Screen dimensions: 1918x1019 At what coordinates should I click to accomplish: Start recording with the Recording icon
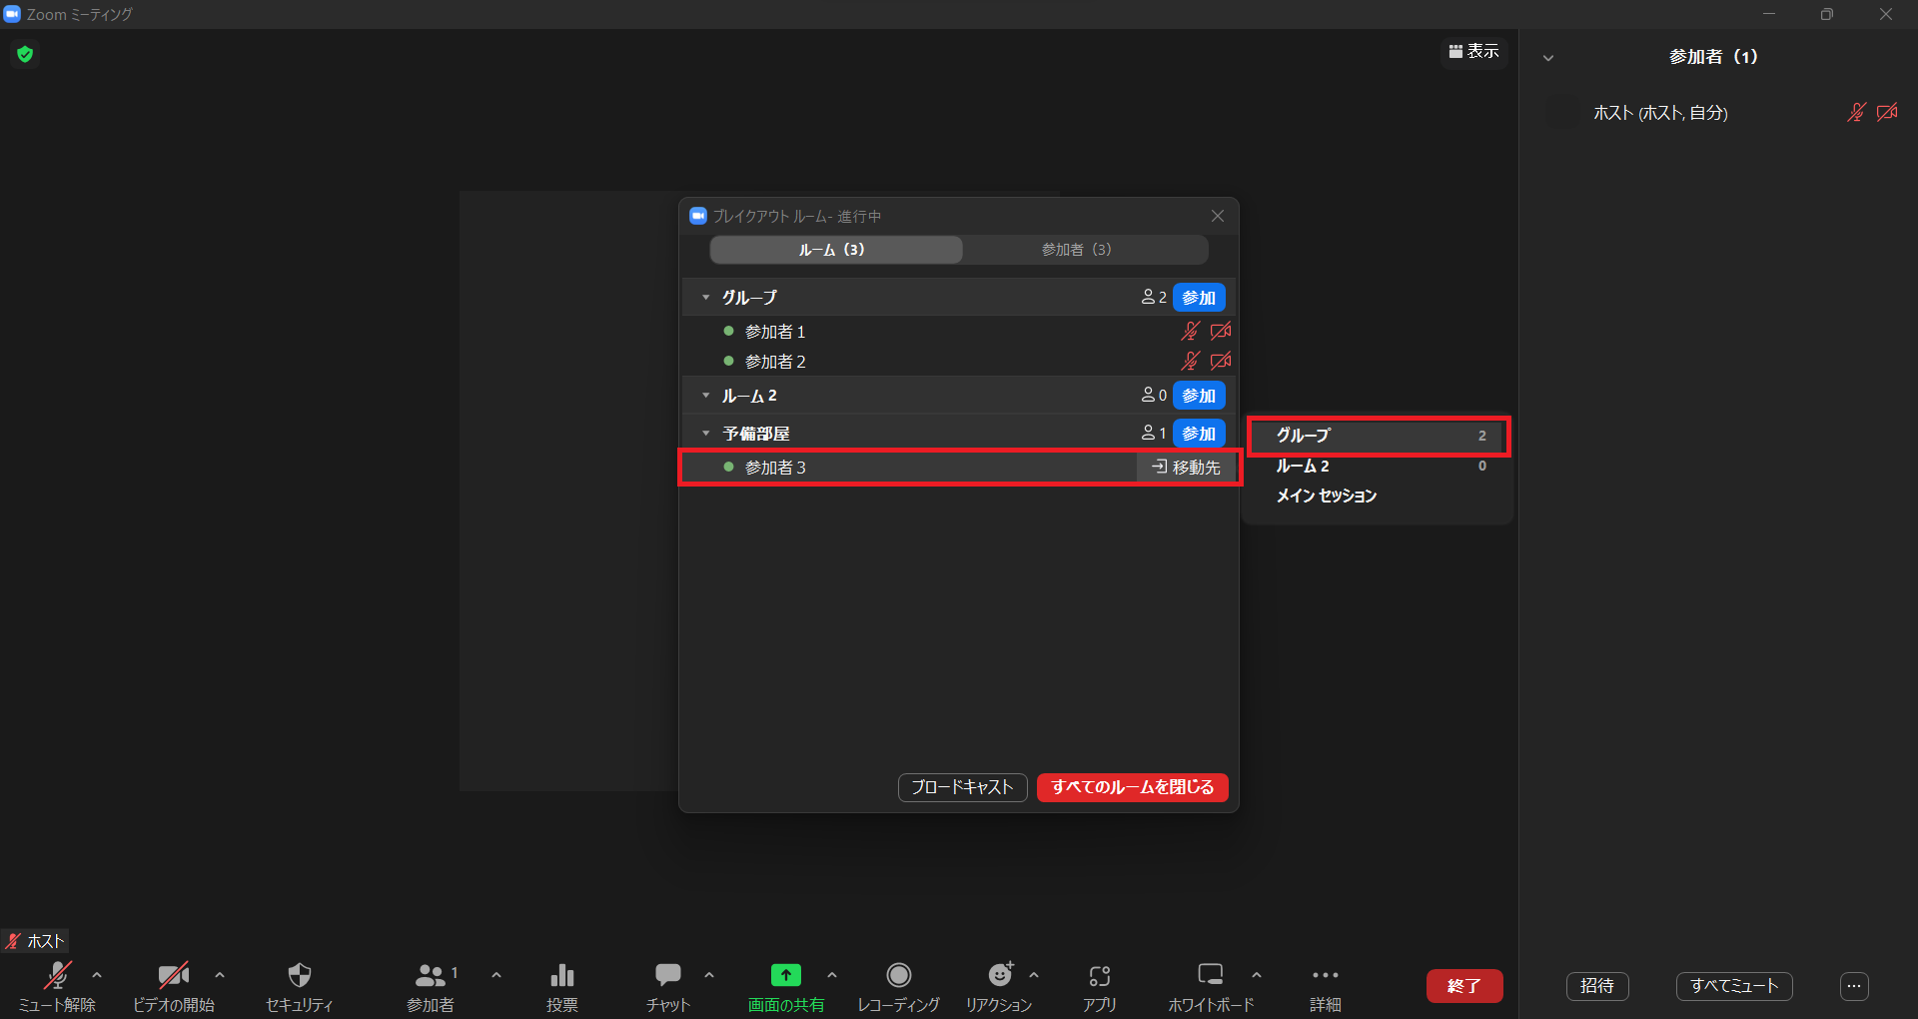coord(898,976)
